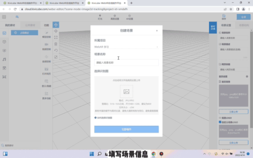Click the trash delete icon in viewport toolbar
The image size is (253, 158).
click(x=56, y=44)
